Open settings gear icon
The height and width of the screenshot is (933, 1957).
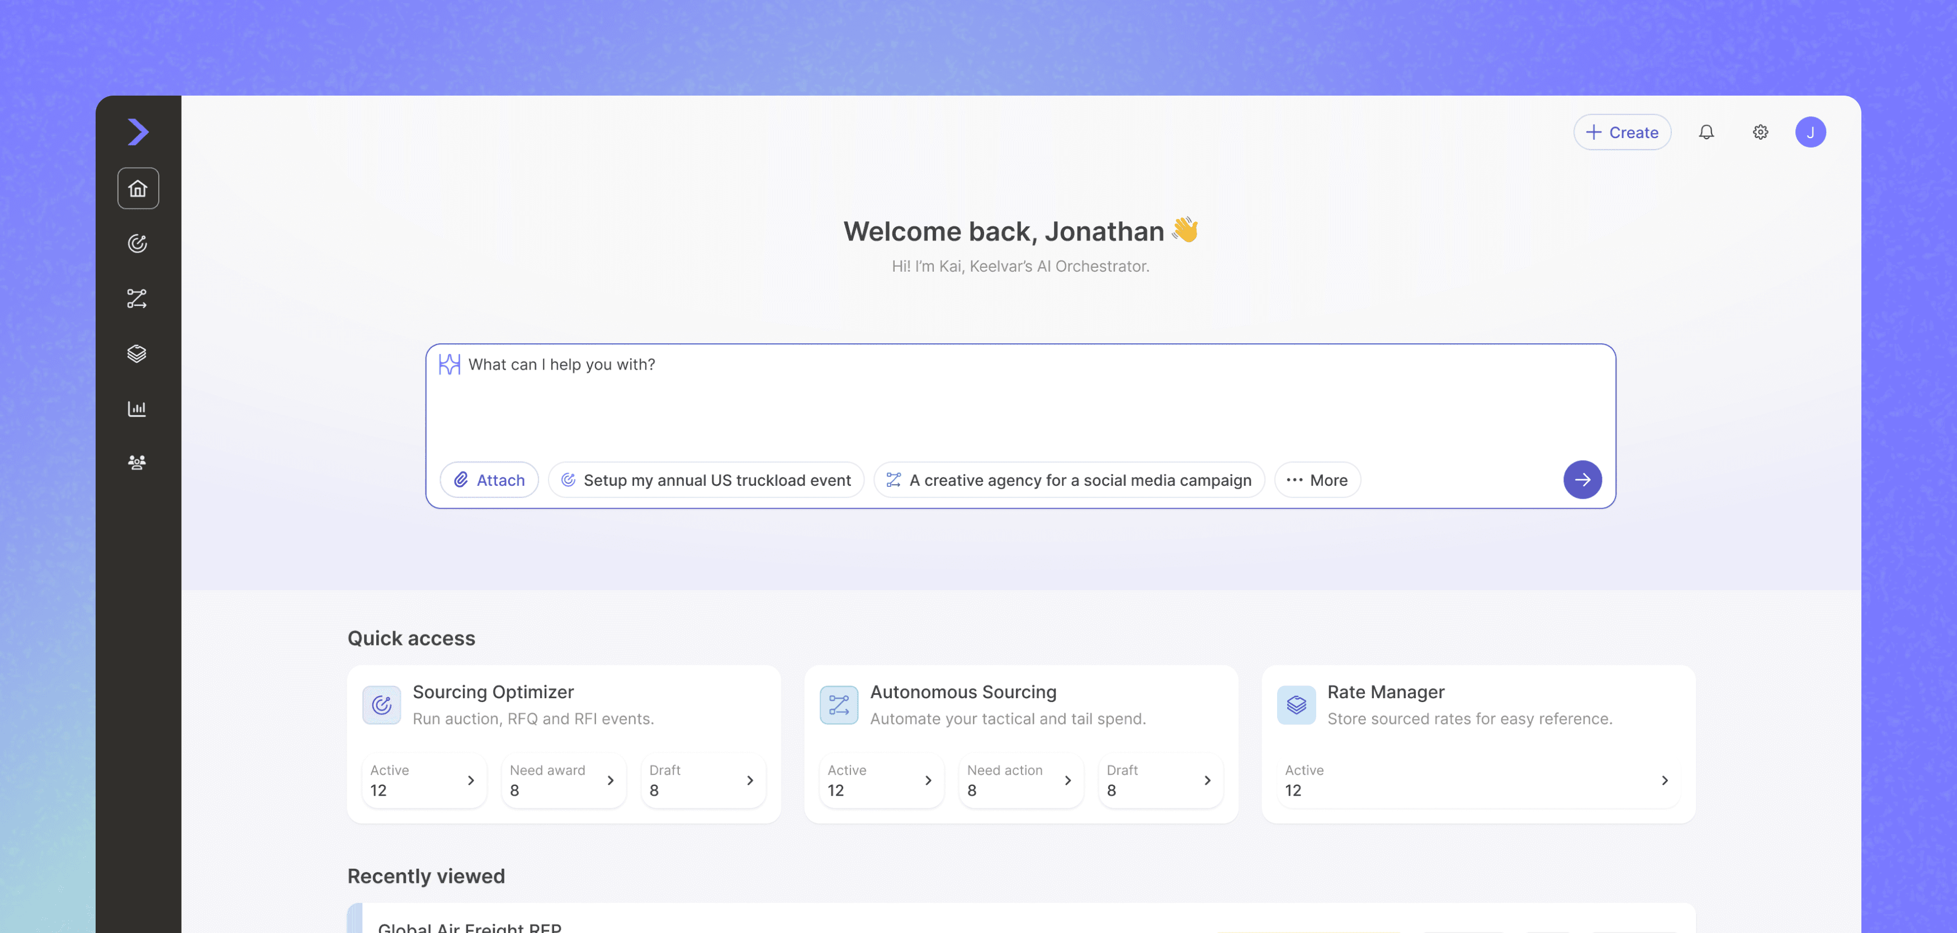(x=1760, y=132)
